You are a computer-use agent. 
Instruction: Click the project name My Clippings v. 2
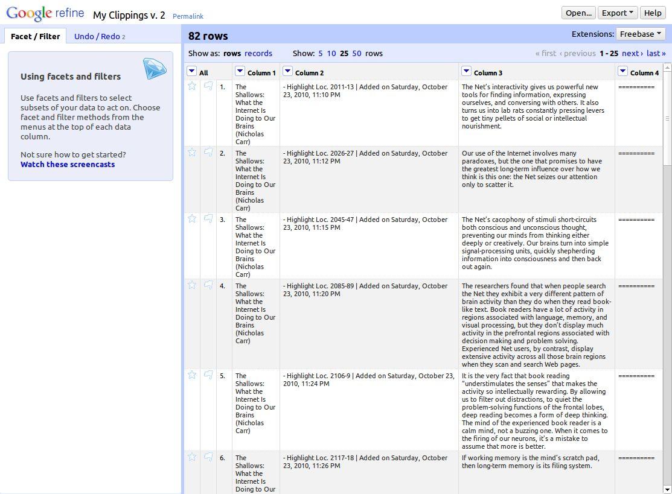pos(129,15)
